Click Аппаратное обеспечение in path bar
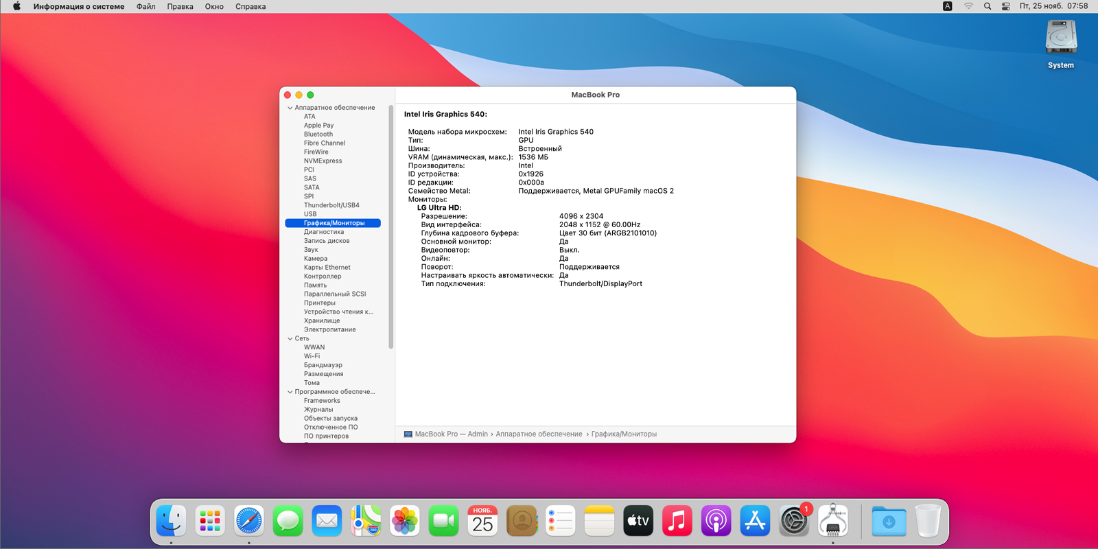Screen dimensions: 1098x549 (x=539, y=434)
